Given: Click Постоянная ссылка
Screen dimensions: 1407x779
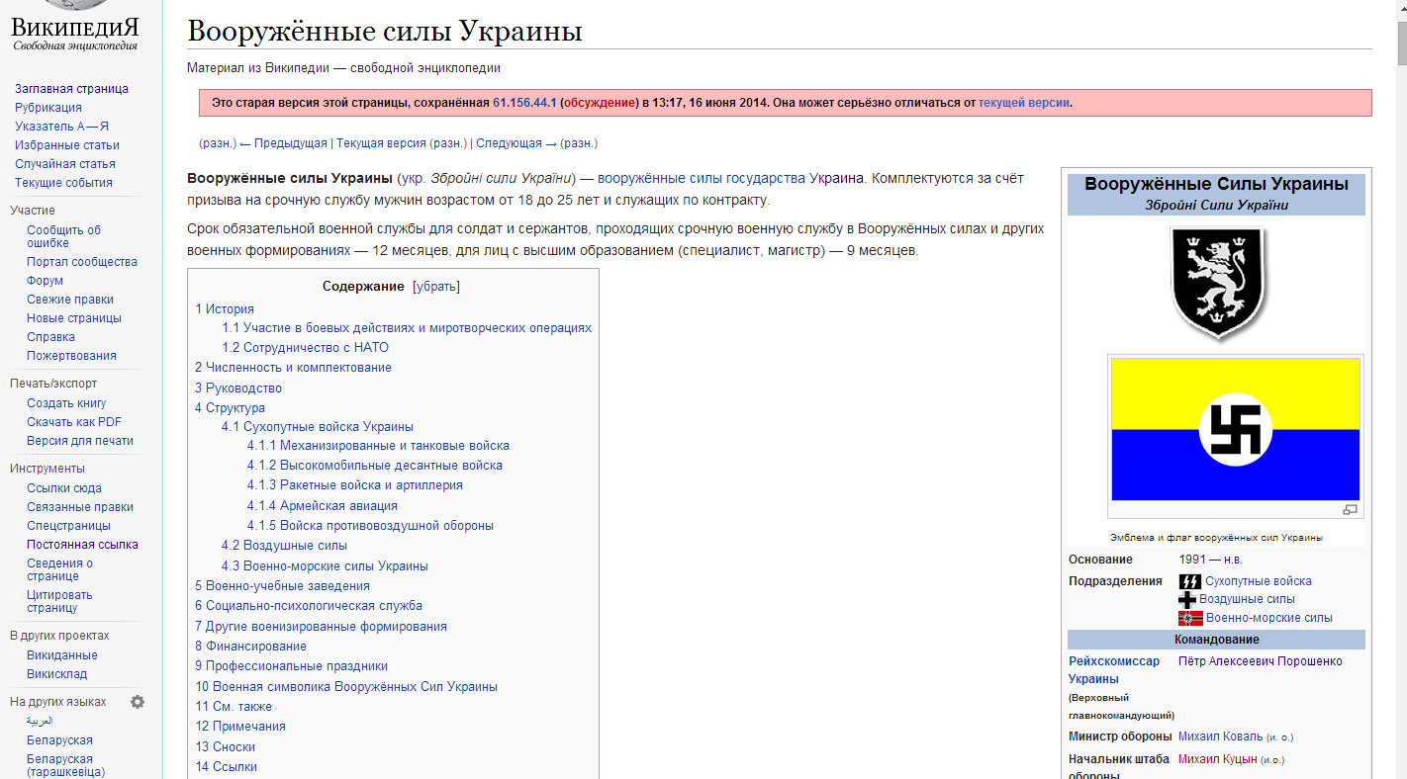Looking at the screenshot, I should pos(82,545).
